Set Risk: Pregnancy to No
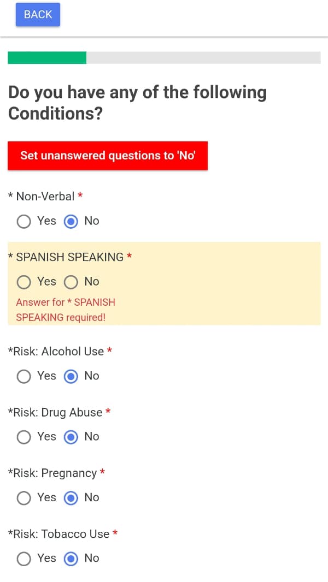Image resolution: width=328 pixels, height=582 pixels. coord(71,498)
